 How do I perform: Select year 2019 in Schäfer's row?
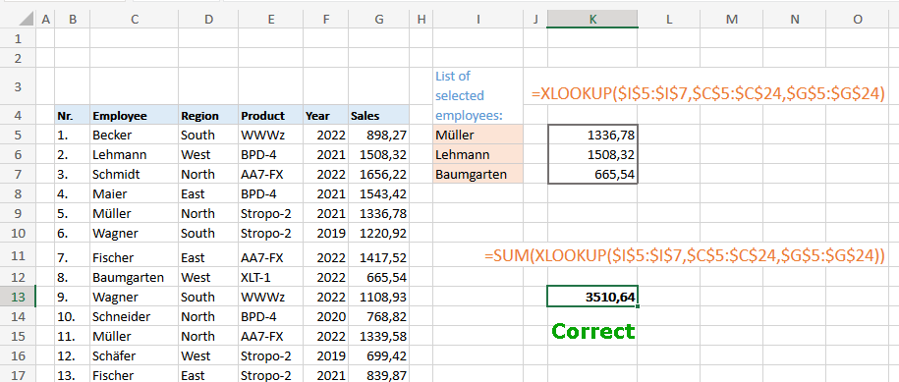point(325,356)
